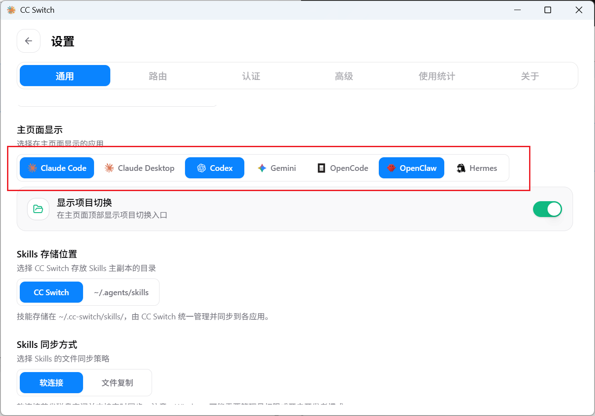Switch to the 认证 tab
The width and height of the screenshot is (595, 416).
(251, 76)
